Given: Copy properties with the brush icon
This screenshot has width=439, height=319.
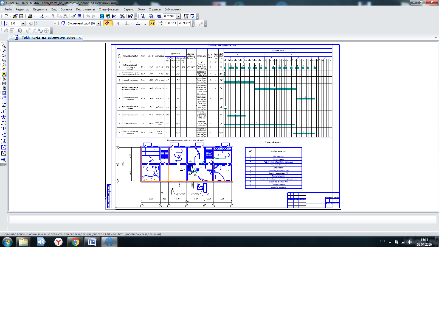Looking at the screenshot, I should point(74,16).
